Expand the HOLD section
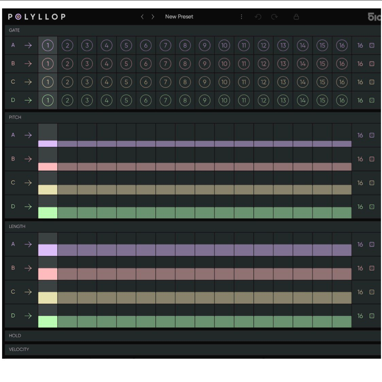Viewport: 382px width, 382px height. pos(15,335)
